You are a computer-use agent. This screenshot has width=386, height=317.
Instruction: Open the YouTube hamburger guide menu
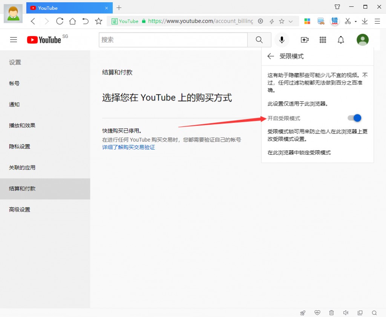pyautogui.click(x=14, y=40)
